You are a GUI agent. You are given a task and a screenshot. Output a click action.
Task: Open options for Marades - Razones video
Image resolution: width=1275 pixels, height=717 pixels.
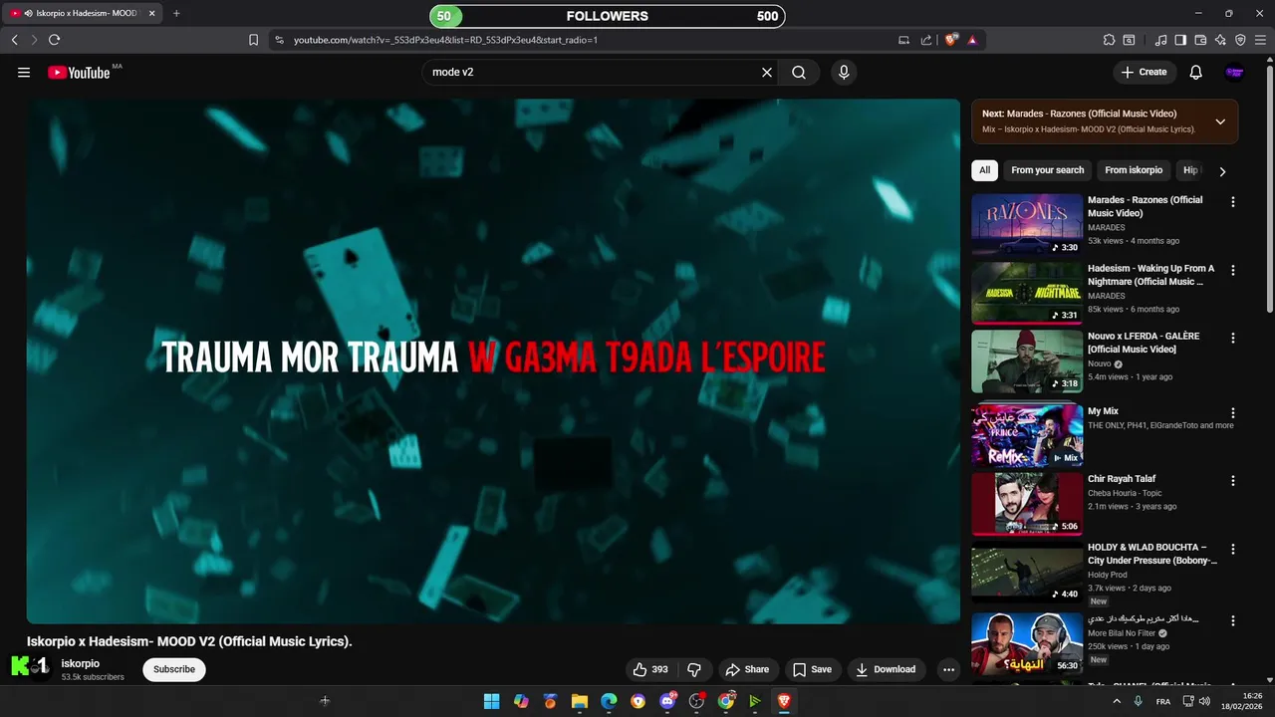point(1233,202)
